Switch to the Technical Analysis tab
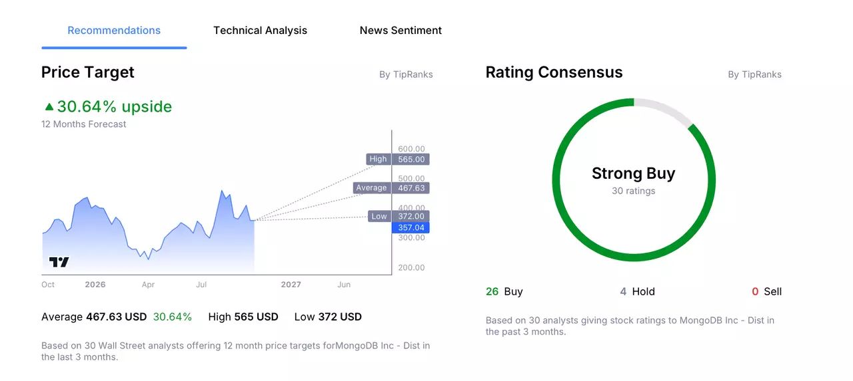Image resolution: width=853 pixels, height=381 pixels. (x=260, y=31)
